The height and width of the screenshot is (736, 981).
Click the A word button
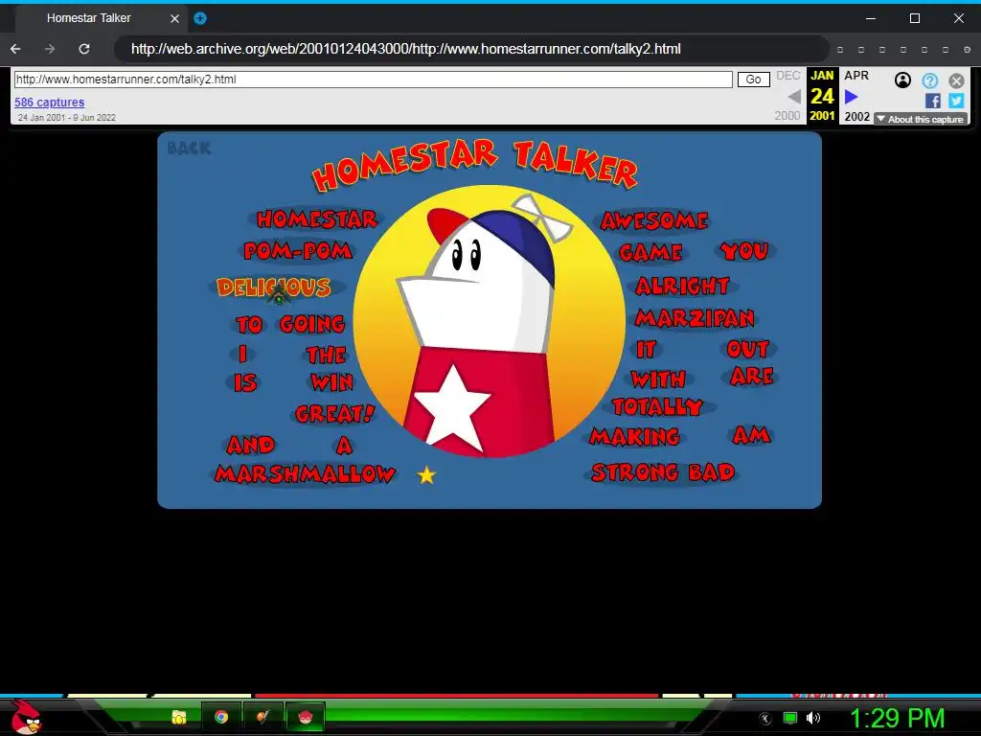pyautogui.click(x=344, y=446)
